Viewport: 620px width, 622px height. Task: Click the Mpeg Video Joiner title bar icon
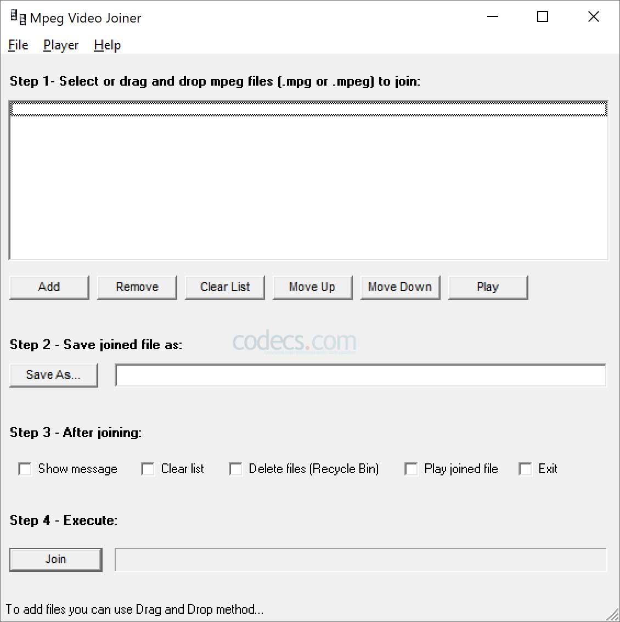18,18
